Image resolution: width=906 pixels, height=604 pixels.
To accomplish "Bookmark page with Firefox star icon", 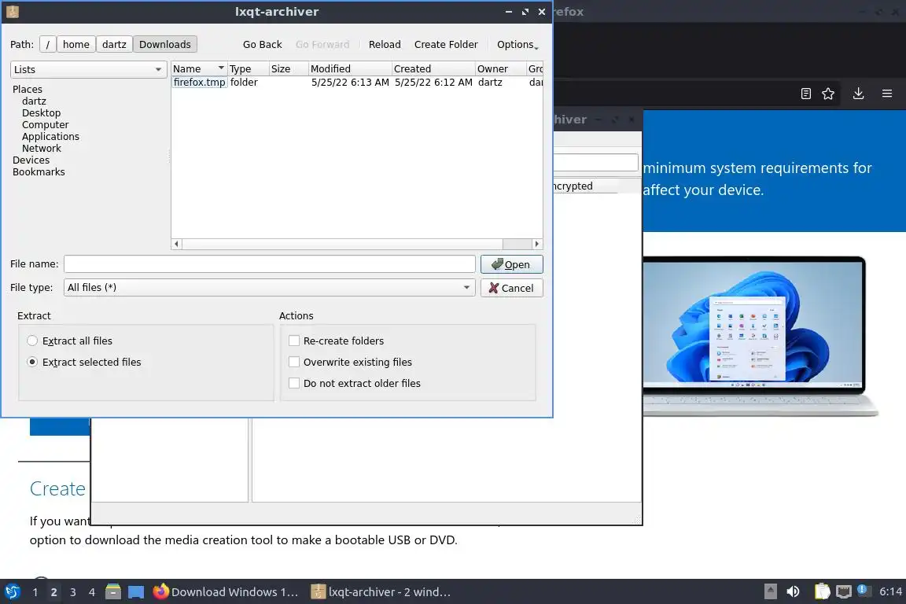I will (x=828, y=94).
